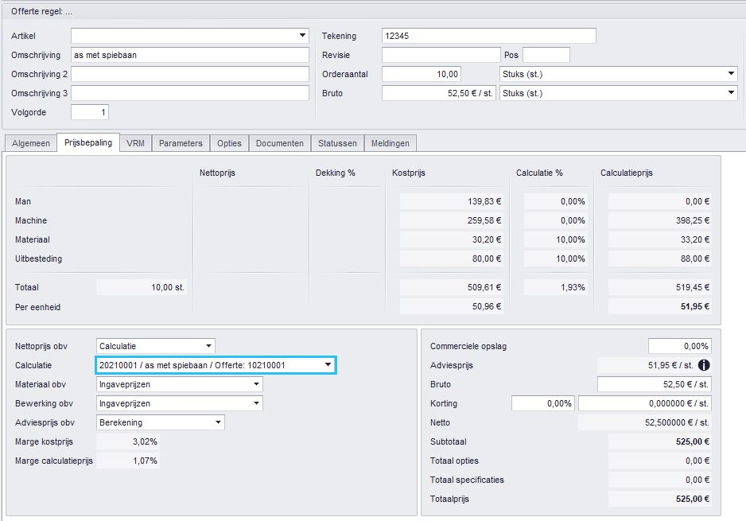Expand the Nettoprijs obv dropdown
746x521 pixels.
[x=208, y=346]
